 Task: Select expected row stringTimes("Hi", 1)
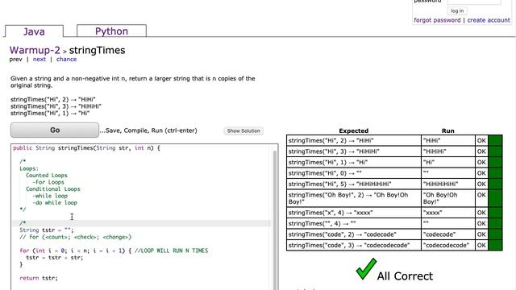(354, 162)
